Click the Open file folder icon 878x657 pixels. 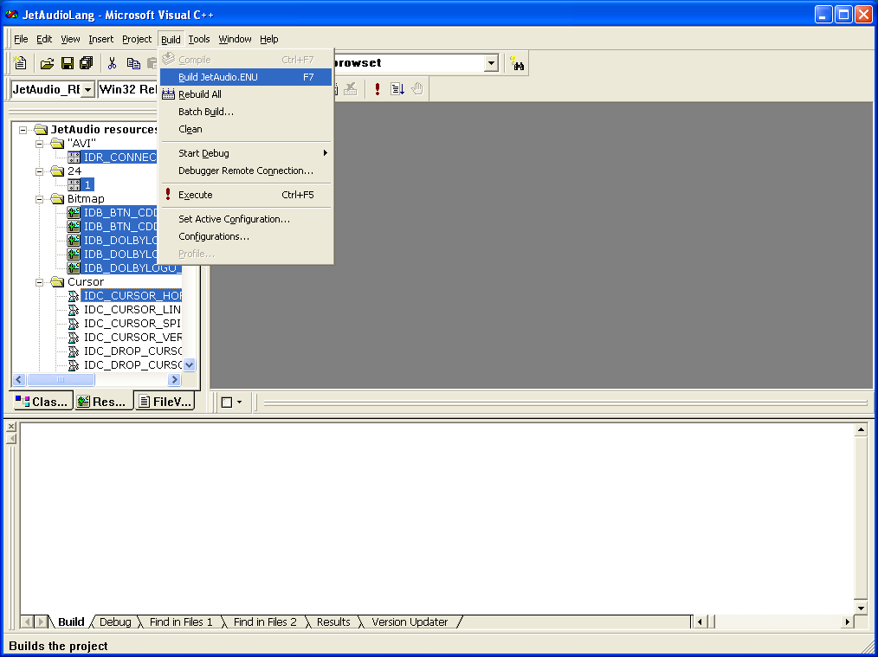pyautogui.click(x=47, y=63)
